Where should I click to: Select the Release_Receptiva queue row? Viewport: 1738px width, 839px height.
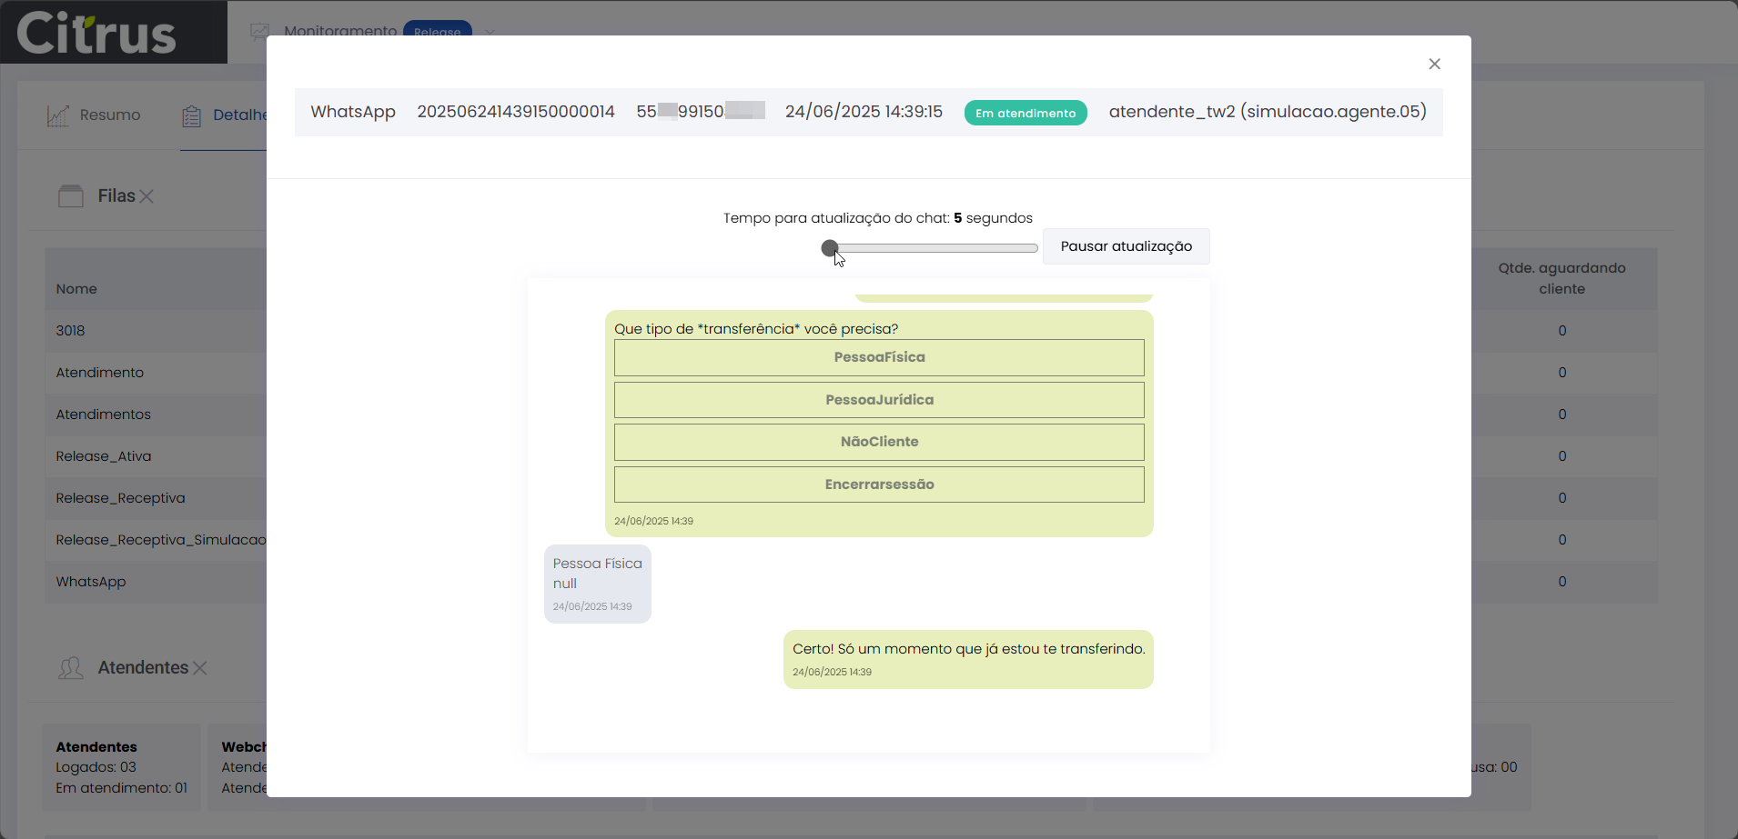[x=120, y=498]
